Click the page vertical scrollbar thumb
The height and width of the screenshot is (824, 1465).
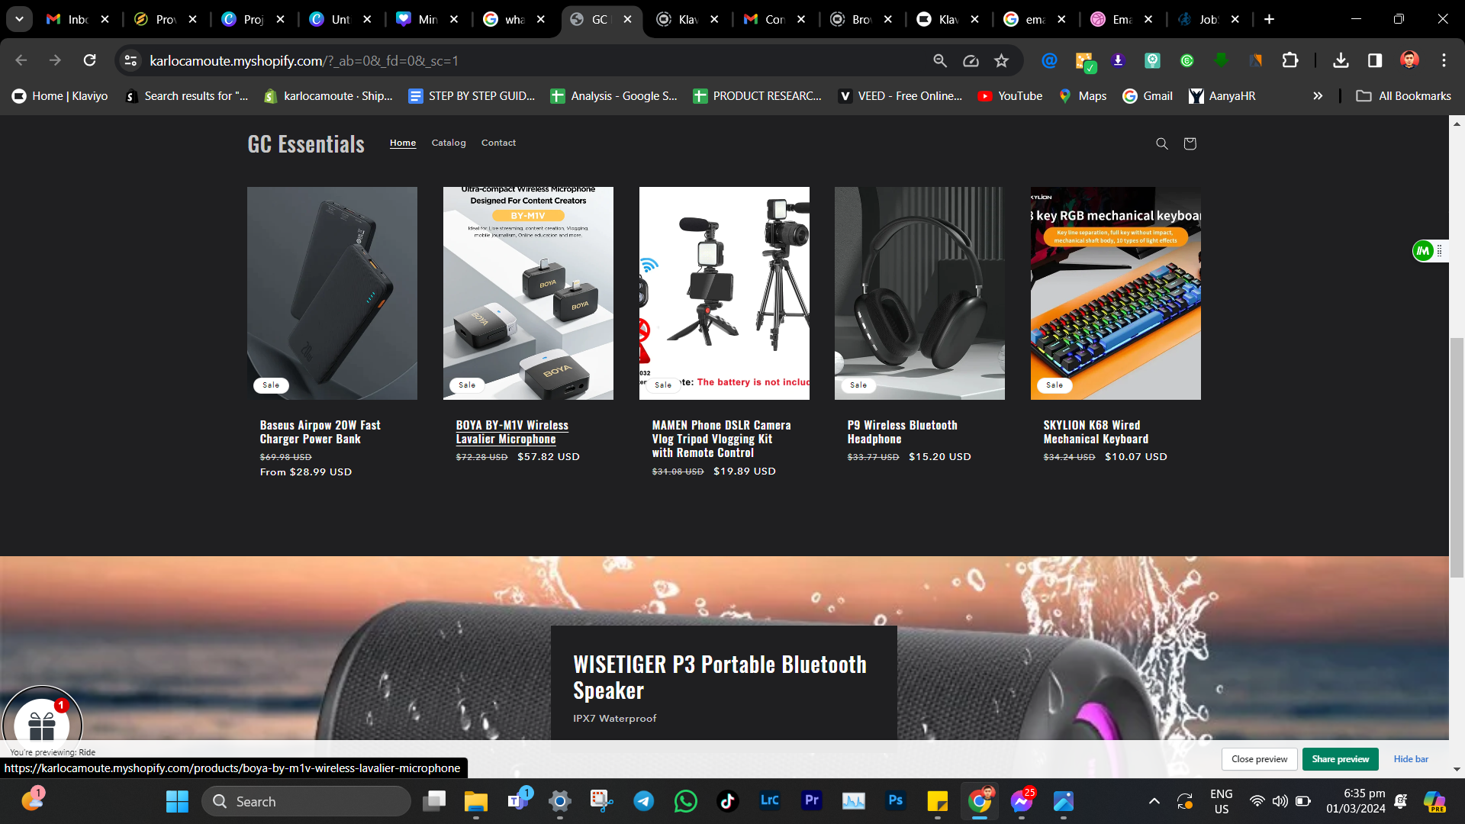[x=1457, y=458]
